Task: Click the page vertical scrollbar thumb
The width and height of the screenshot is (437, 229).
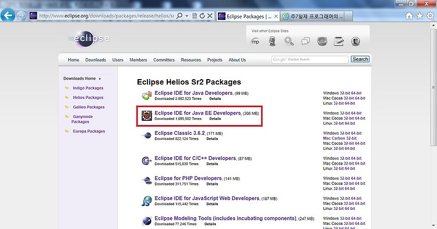Action: 434,87
